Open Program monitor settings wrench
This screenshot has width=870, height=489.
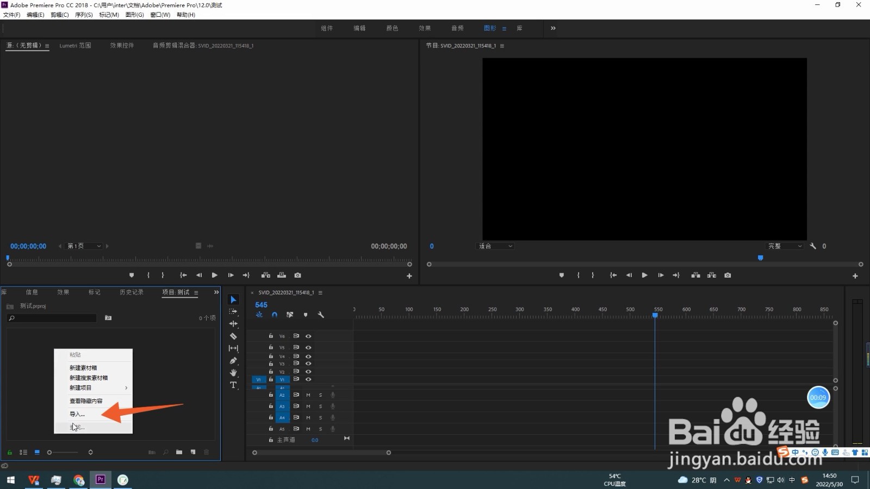pos(813,246)
